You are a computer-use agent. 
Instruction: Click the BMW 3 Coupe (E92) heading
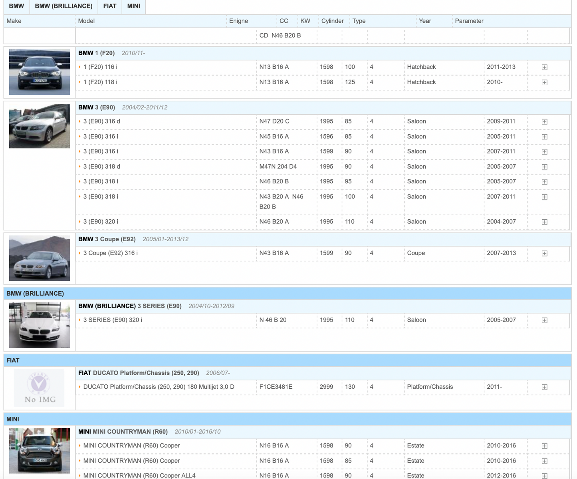(x=107, y=239)
